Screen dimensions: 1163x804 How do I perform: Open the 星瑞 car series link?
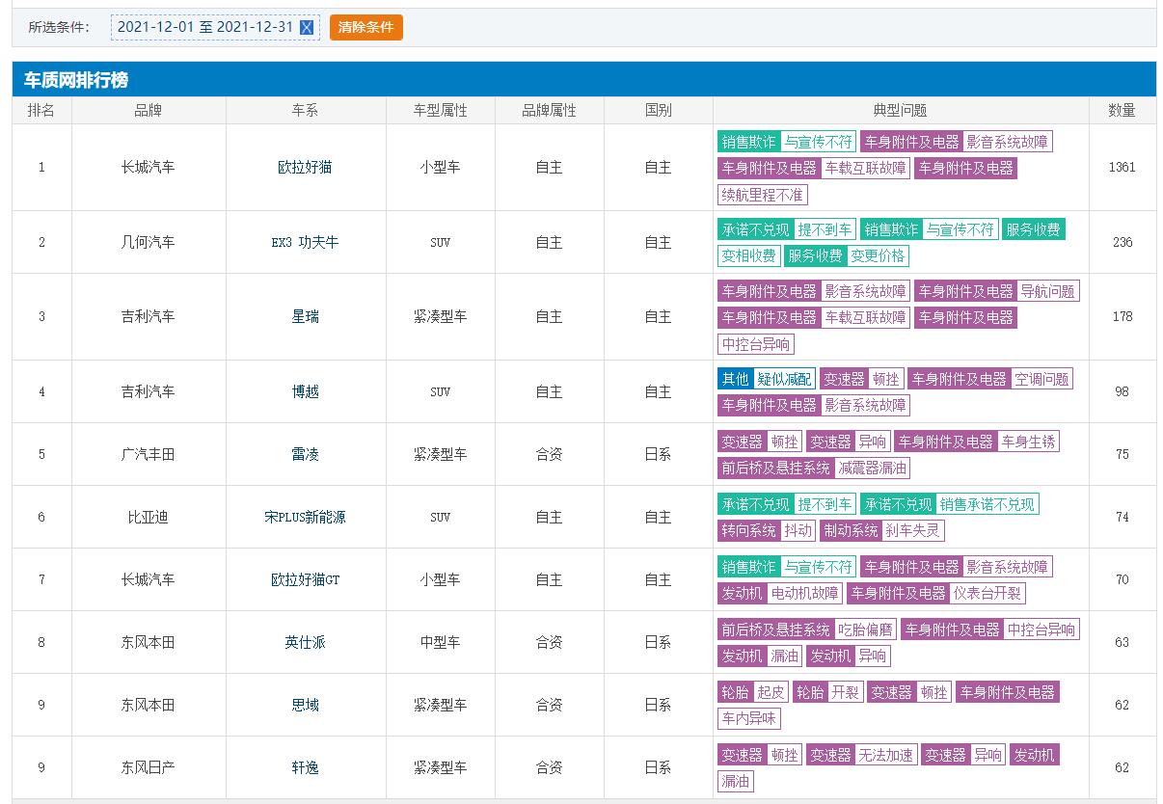[305, 316]
